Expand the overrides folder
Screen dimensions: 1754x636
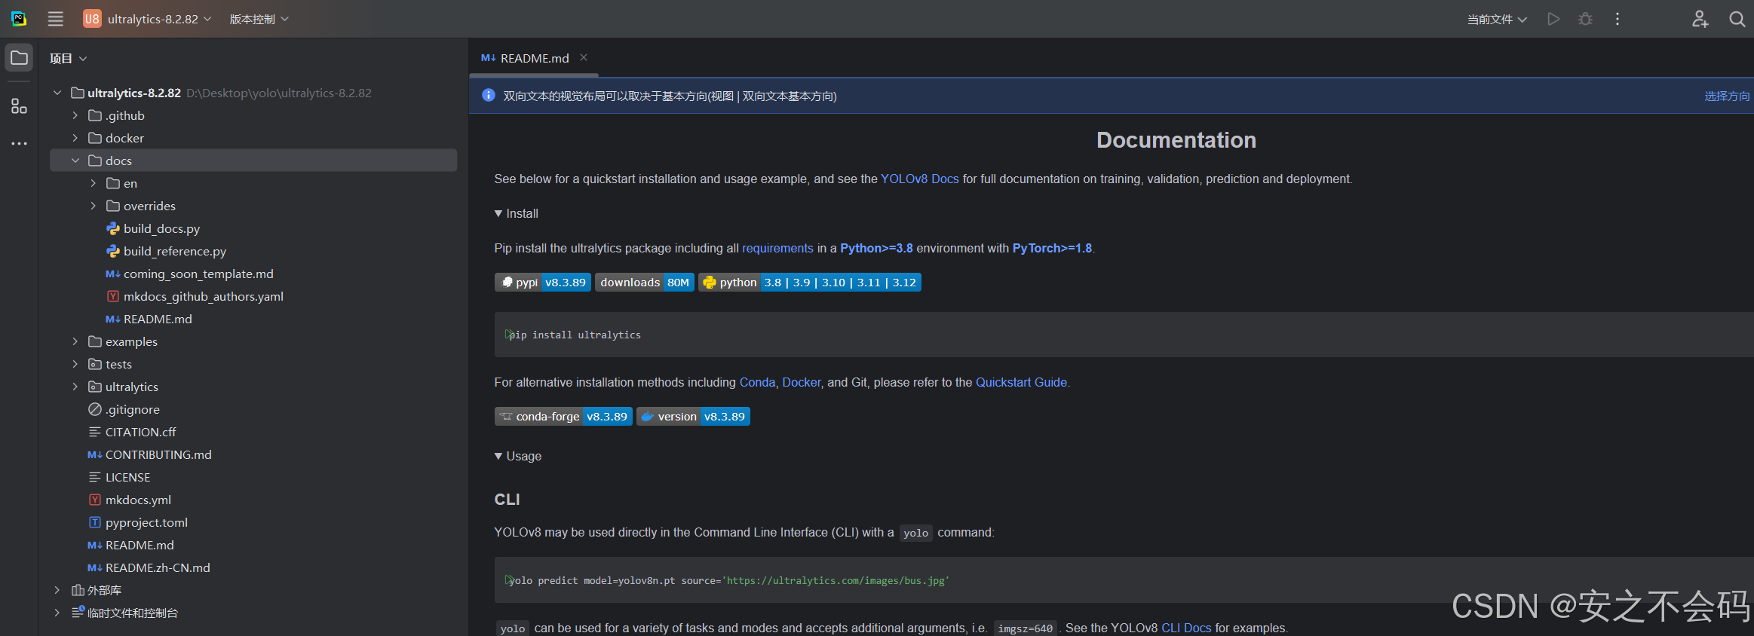94,206
